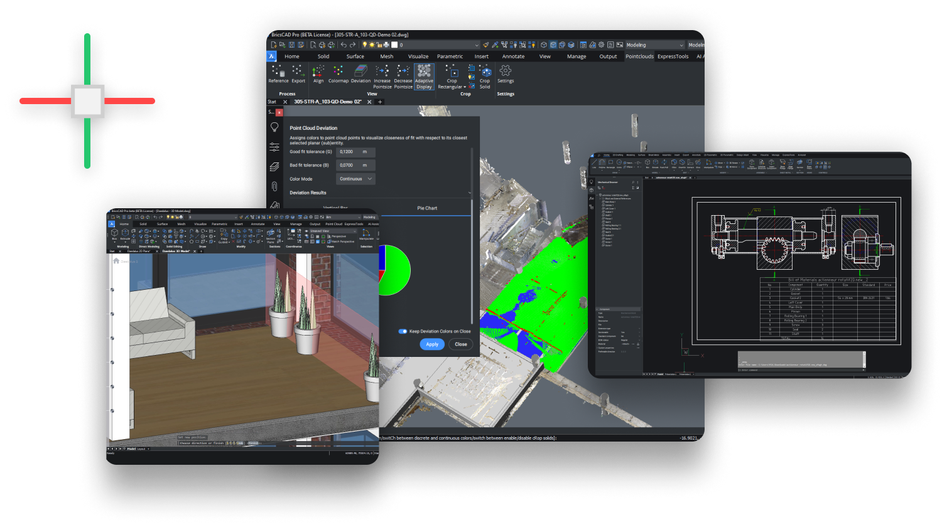Click the lightbulb icon in left sidebar
This screenshot has width=942, height=525.
tap(274, 127)
